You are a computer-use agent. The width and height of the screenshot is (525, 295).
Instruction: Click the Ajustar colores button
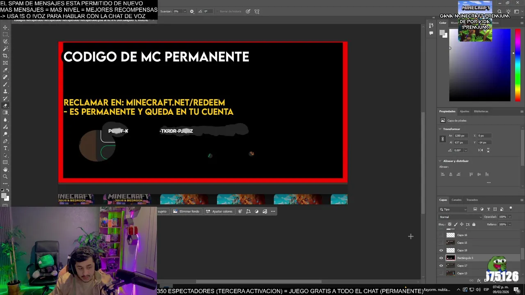(219, 211)
